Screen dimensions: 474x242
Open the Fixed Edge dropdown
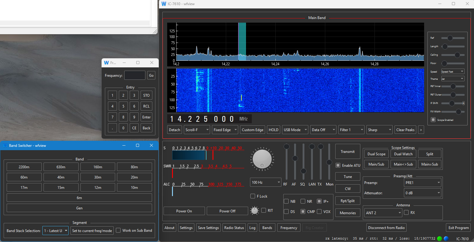(x=225, y=130)
